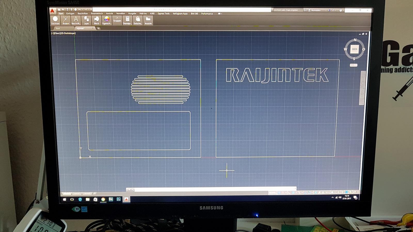Click Anmelden to sign in
Image resolution: width=413 pixels, height=232 pixels.
click(316, 10)
